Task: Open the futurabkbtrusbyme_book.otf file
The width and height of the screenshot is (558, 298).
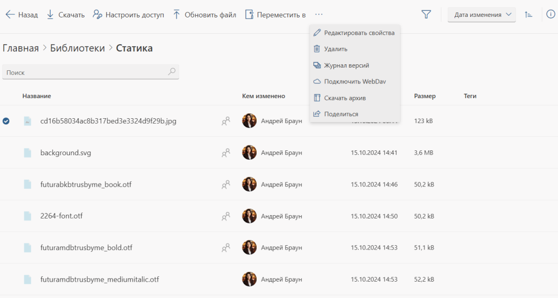Action: 86,185
